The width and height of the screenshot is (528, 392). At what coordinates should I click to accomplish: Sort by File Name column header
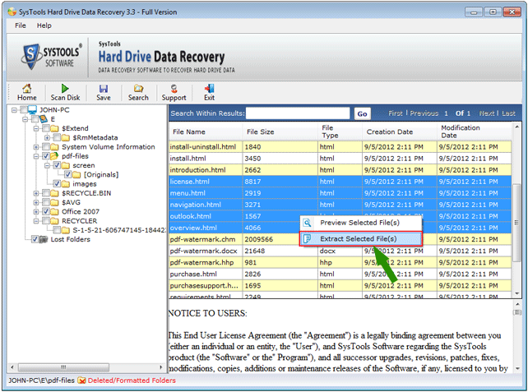click(206, 132)
